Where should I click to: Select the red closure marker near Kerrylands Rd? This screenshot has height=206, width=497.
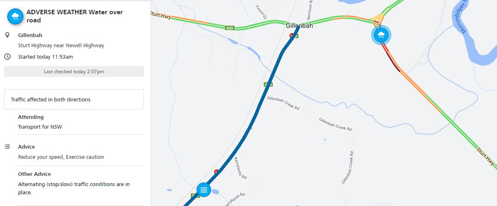[216, 172]
